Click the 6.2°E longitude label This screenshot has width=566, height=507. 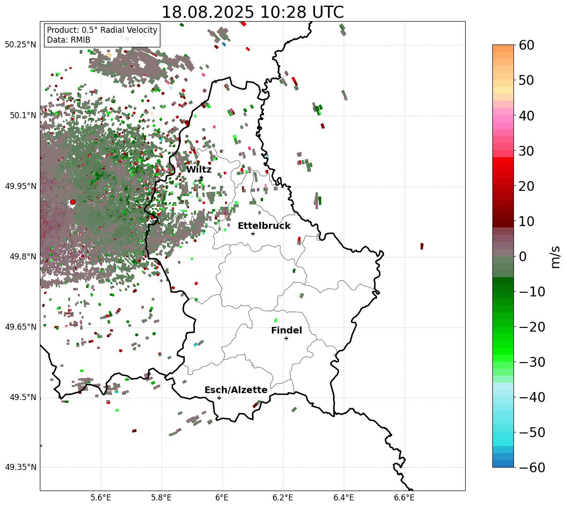tap(283, 498)
